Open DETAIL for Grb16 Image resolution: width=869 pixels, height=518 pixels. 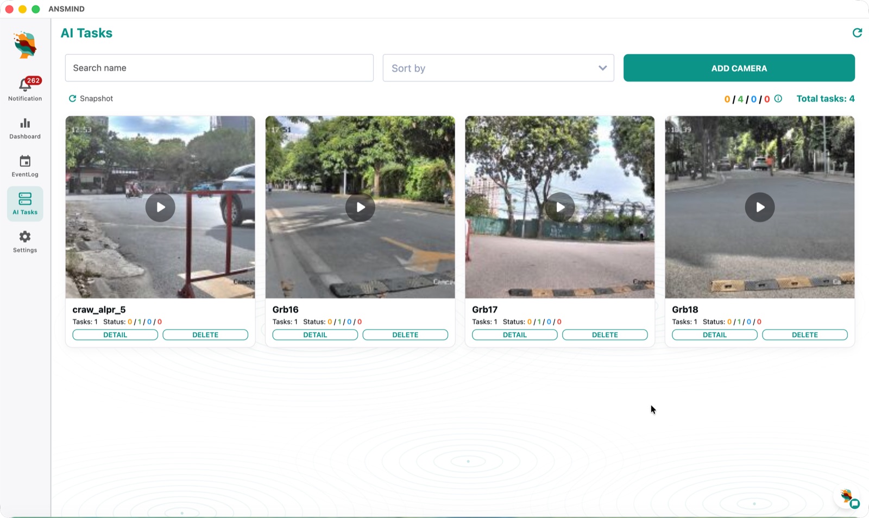315,334
